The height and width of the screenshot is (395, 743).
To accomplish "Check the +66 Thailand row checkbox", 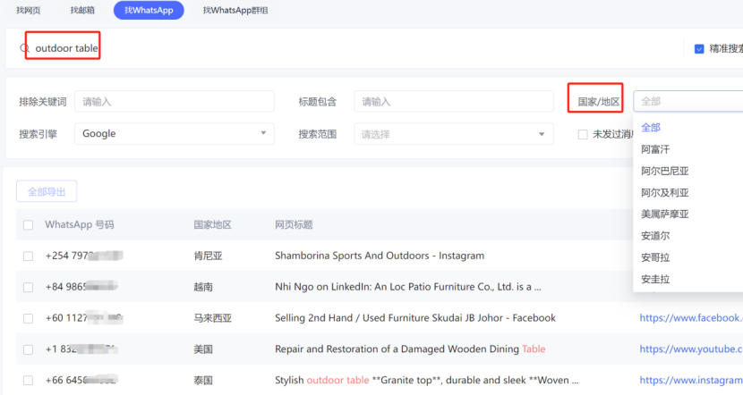I will [x=29, y=381].
